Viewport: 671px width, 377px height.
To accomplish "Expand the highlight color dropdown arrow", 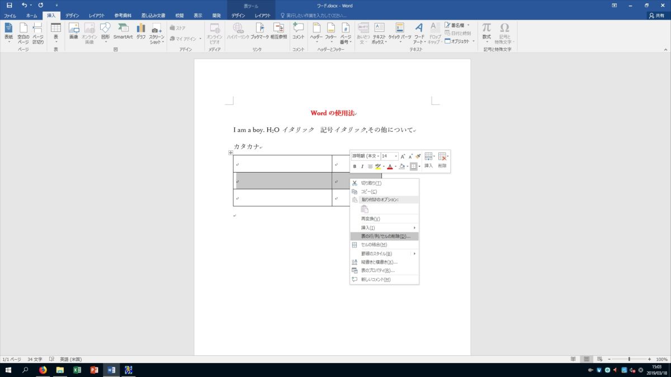I will click(x=384, y=166).
